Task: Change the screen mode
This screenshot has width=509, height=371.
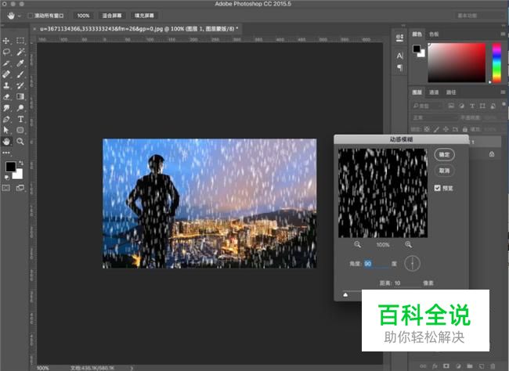Action: 20,188
